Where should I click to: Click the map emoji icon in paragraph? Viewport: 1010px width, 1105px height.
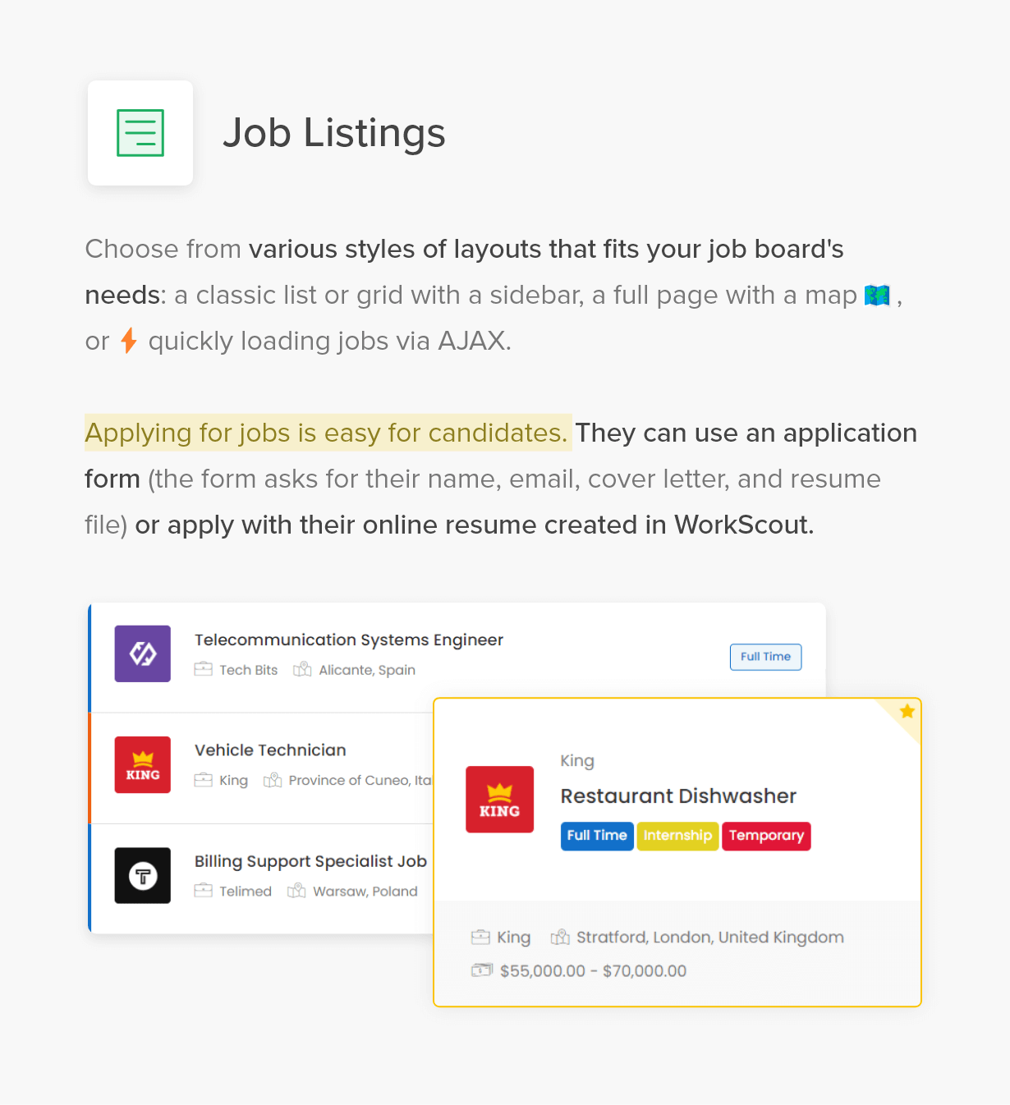coord(877,295)
